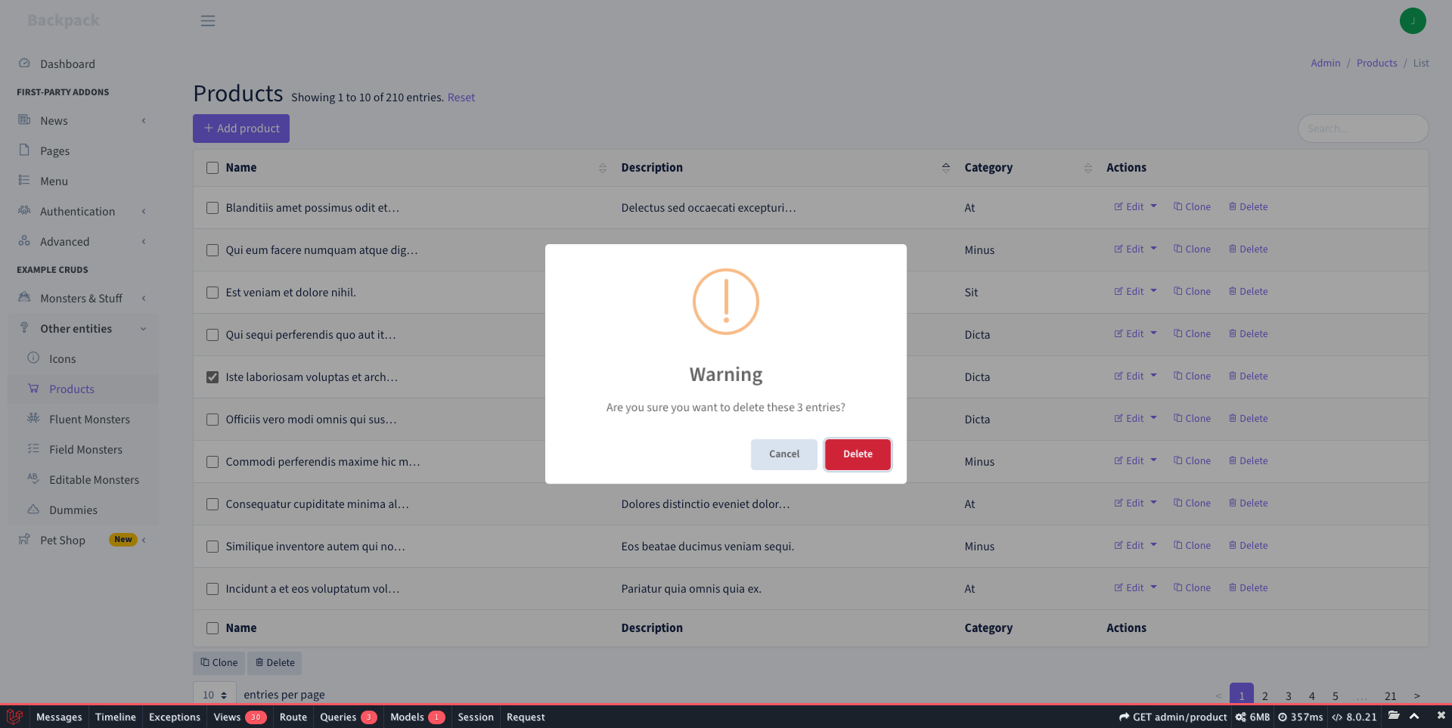Click the Name column sort icon
This screenshot has height=728, width=1452.
coord(603,168)
